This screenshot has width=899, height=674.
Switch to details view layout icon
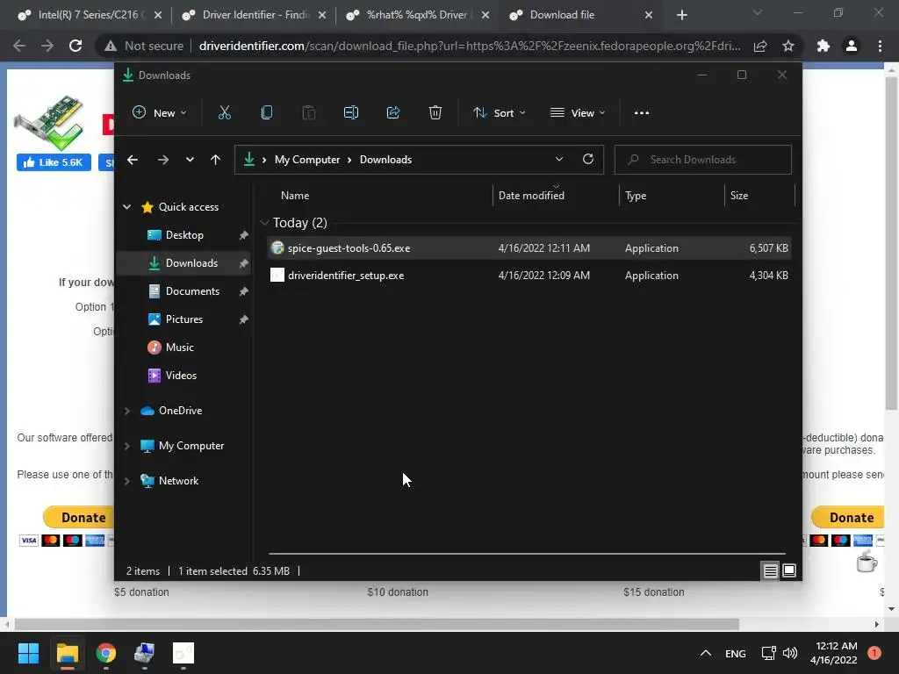click(x=770, y=570)
